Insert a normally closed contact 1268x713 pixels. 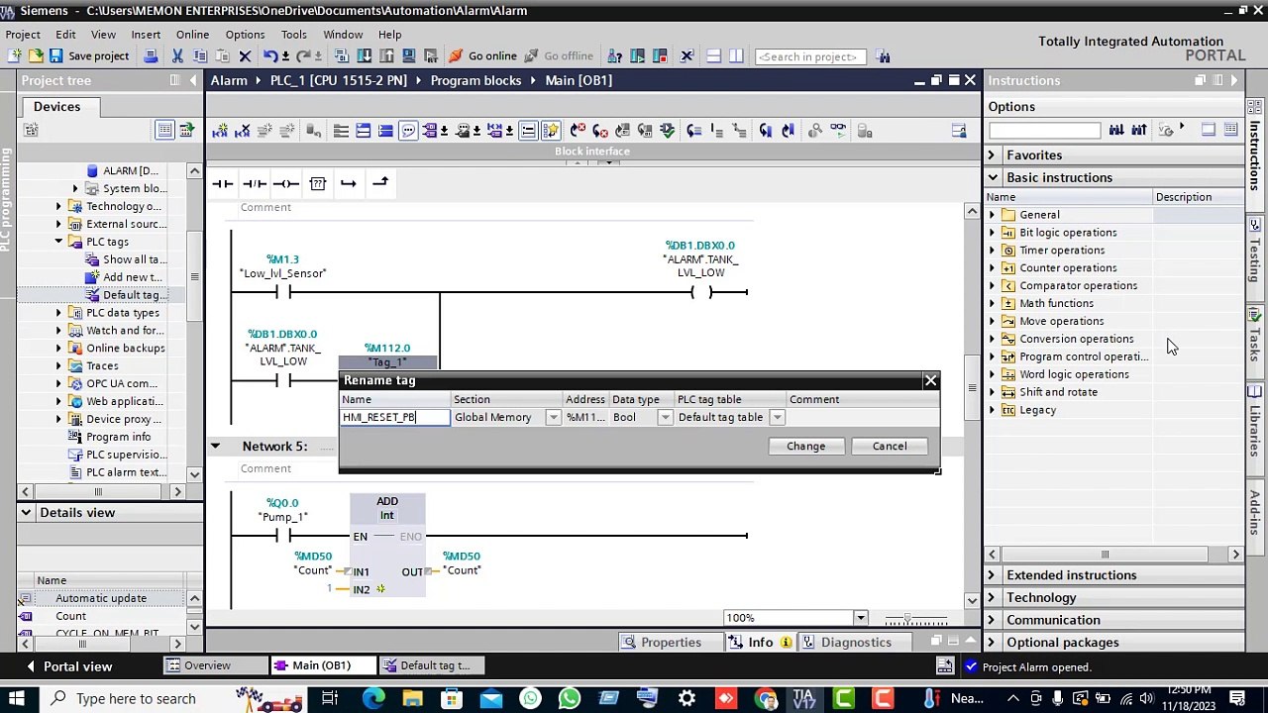point(255,183)
